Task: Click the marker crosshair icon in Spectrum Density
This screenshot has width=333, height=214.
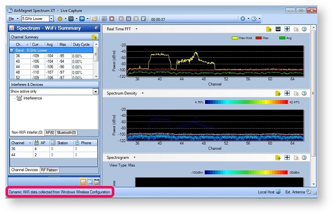Action: 287,93
